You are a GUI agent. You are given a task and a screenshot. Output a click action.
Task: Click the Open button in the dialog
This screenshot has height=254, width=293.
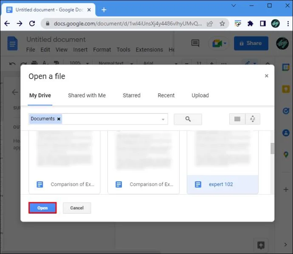point(42,208)
